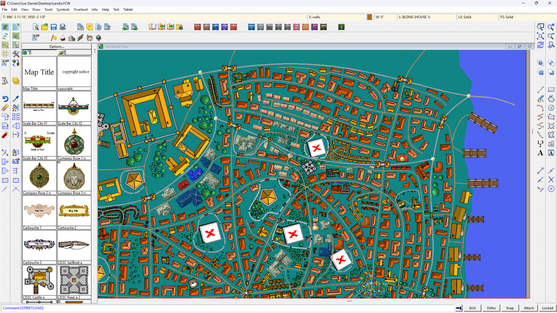Click the Save file icon

53,27
